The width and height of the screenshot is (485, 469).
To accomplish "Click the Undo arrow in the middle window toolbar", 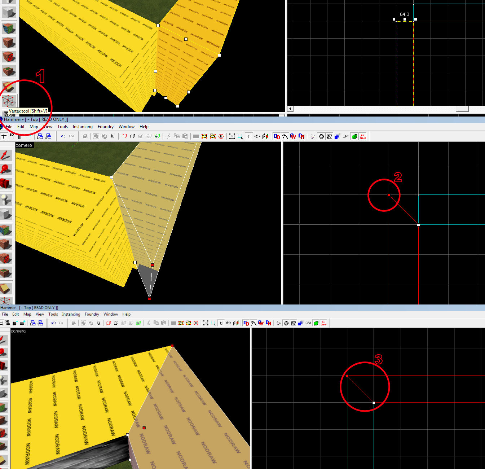I will [63, 136].
